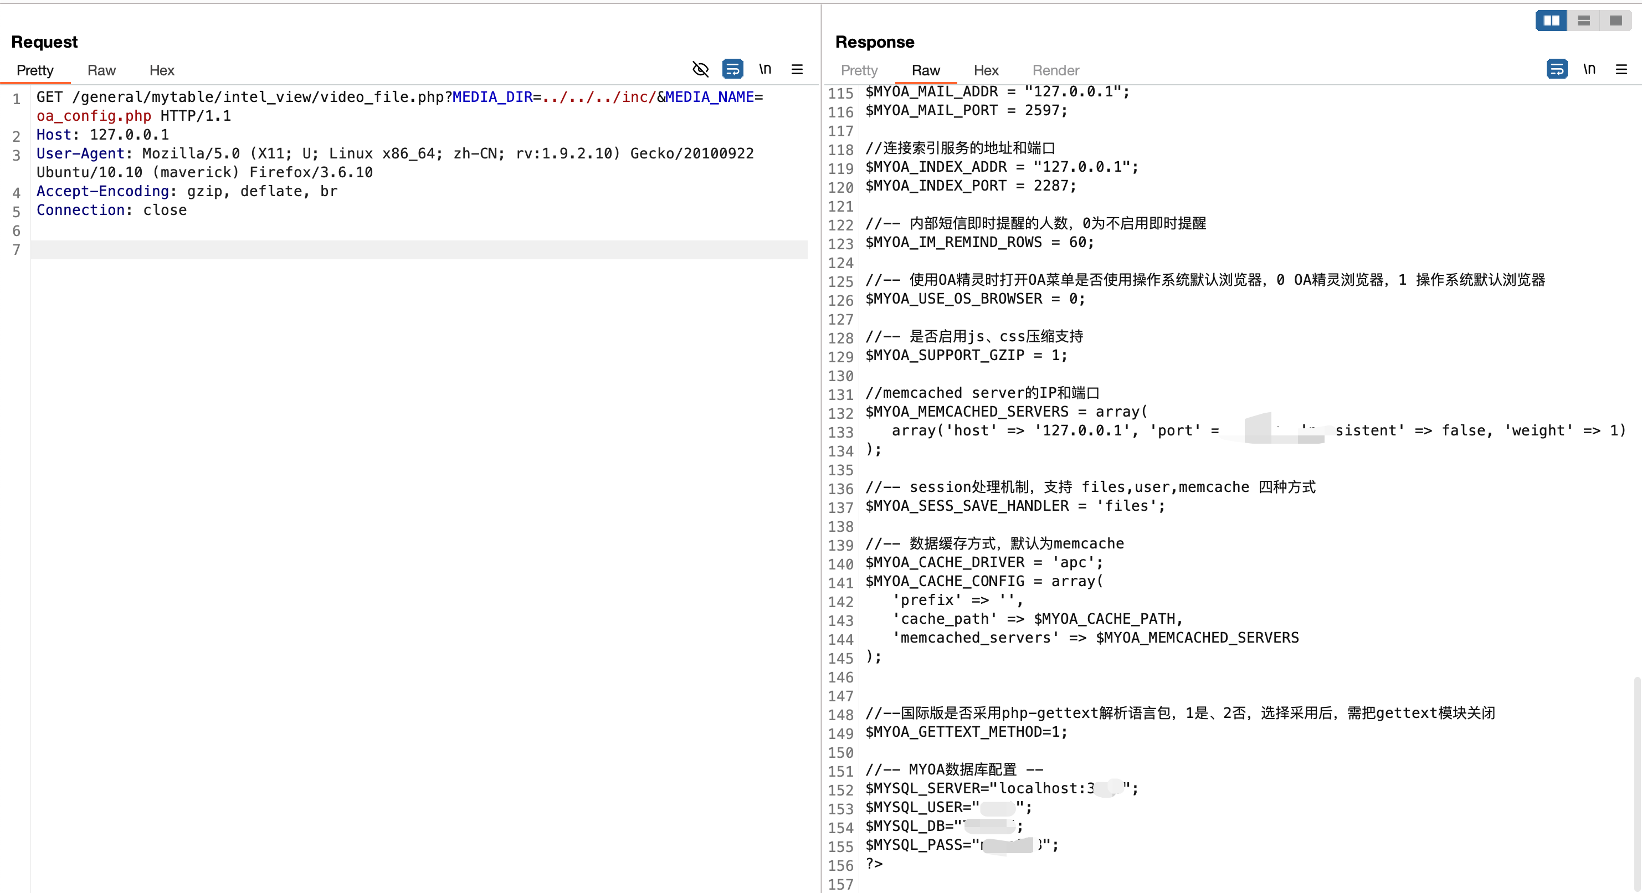
Task: Switch to Request Raw tab
Action: 101,70
